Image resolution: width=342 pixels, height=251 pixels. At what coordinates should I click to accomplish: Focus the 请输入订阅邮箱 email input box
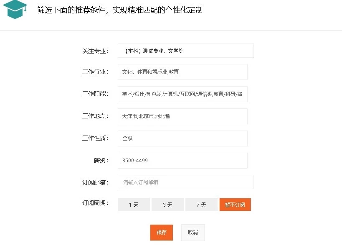185,182
